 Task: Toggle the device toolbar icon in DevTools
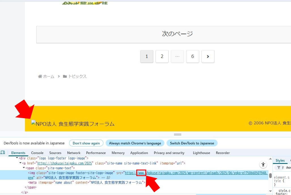pos(3,153)
